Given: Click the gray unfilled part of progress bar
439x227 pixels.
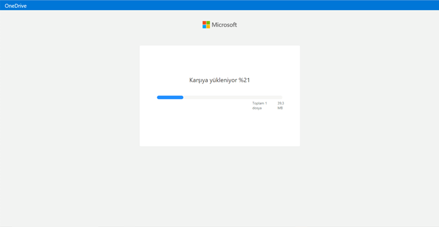Looking at the screenshot, I should [232, 97].
